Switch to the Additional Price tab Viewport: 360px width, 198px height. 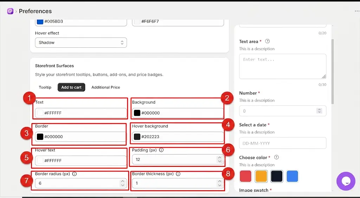(105, 87)
